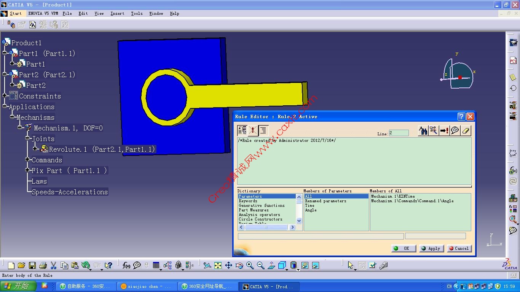The width and height of the screenshot is (520, 292).
Task: Click the Undo arrow icon
Action: [86, 265]
